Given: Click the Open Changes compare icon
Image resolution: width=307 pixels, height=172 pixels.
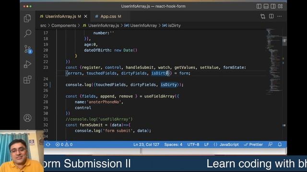Looking at the screenshot, I should point(263,16).
